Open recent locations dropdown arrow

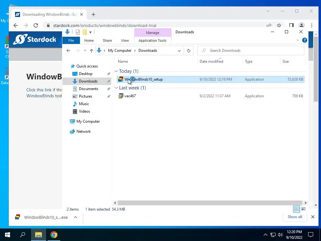pos(85,51)
